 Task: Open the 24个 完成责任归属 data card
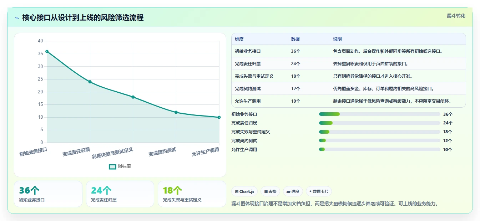pyautogui.click(x=120, y=194)
